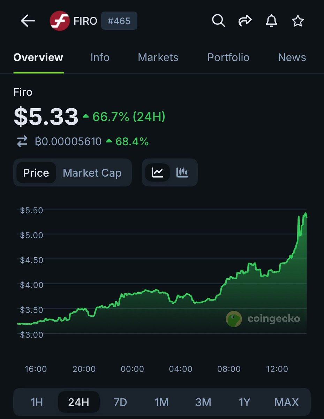324x419 pixels.
Task: Swap currency with the exchange arrows icon
Action: [x=22, y=141]
